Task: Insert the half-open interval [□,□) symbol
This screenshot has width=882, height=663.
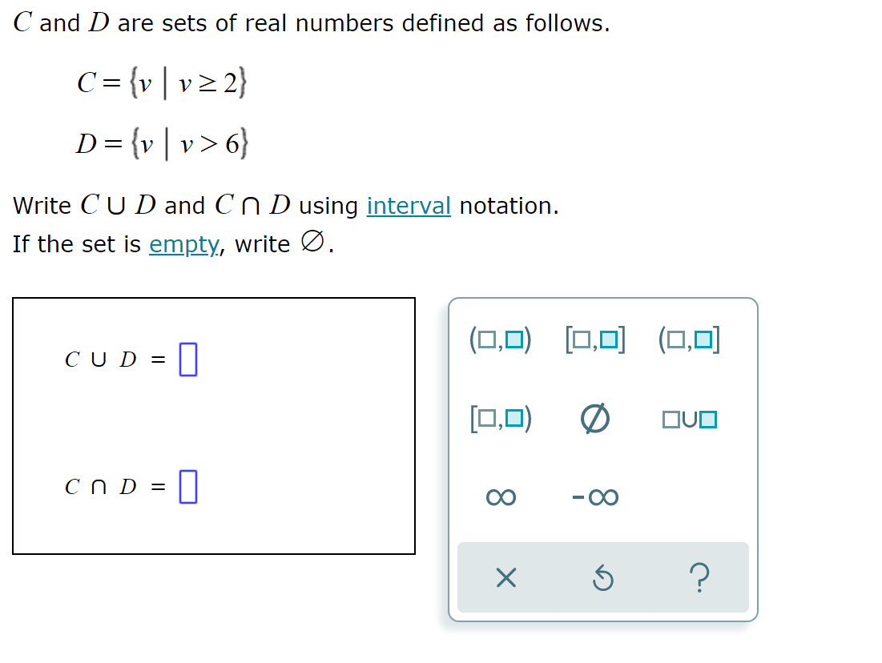Action: [x=499, y=417]
